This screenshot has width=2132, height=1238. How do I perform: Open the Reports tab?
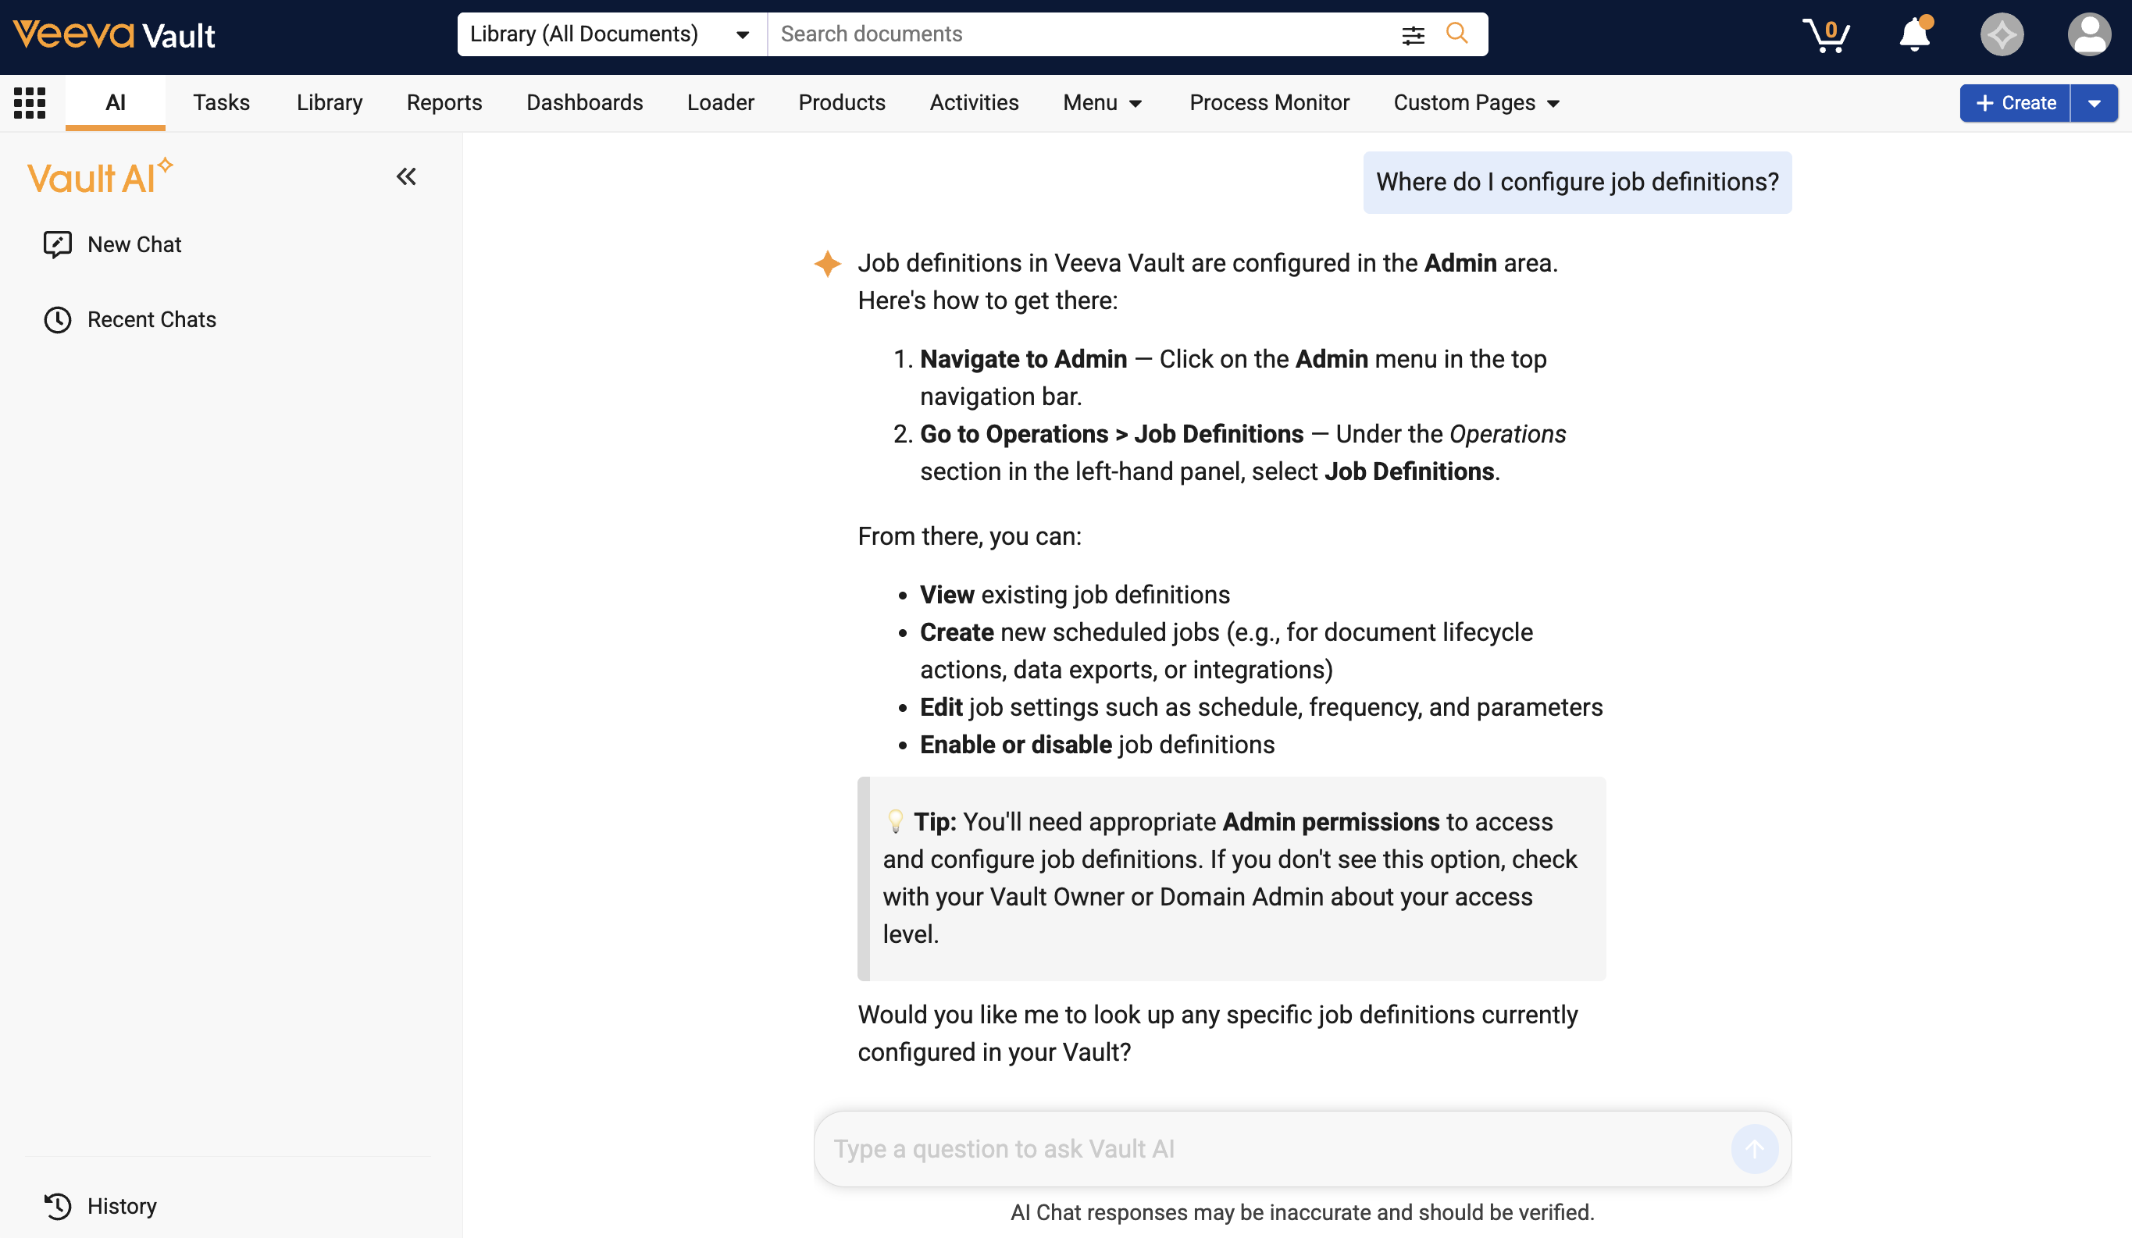point(444,103)
